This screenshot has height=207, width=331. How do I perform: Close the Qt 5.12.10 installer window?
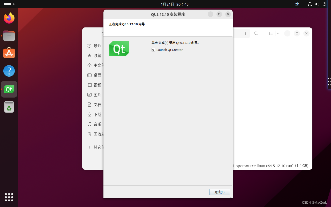click(228, 14)
